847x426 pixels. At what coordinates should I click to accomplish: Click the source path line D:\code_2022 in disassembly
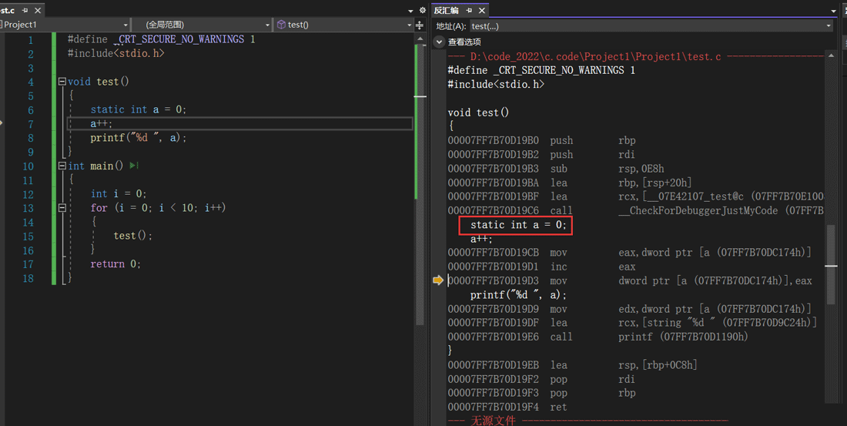click(595, 57)
